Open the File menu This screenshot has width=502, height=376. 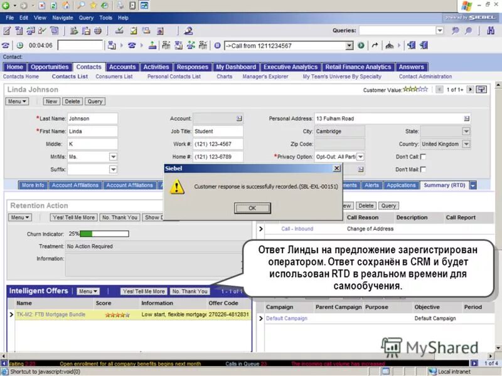click(x=10, y=18)
